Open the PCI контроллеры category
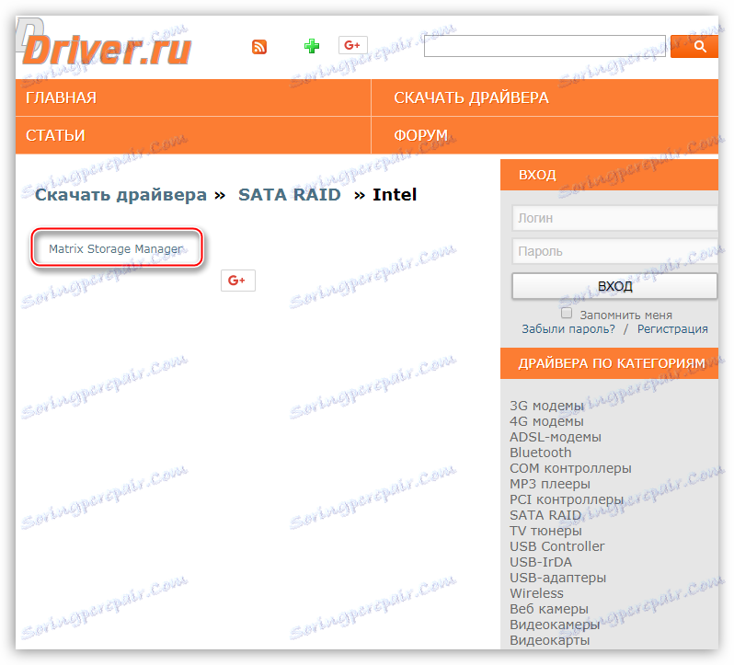Screen dimensions: 734x665 [567, 499]
